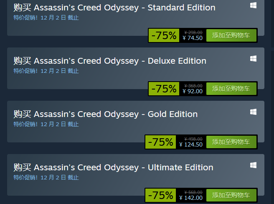Screen dimensions: 274x204
Task: Select the ¥ 74.50 discounted price
Action: 193,38
